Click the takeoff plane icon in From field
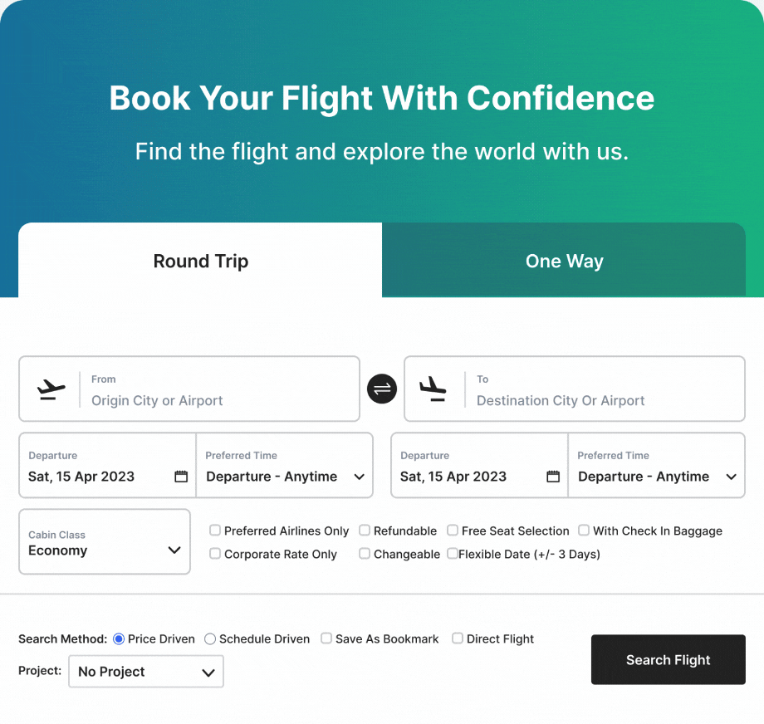This screenshot has width=764, height=724. click(x=51, y=389)
